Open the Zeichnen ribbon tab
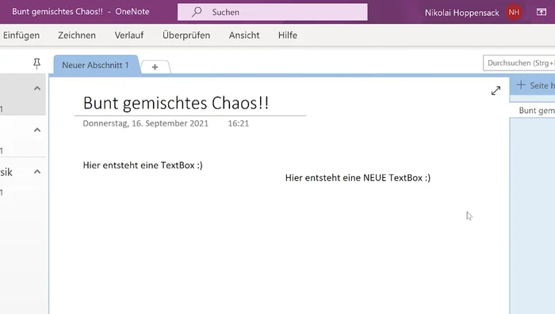 coord(77,36)
